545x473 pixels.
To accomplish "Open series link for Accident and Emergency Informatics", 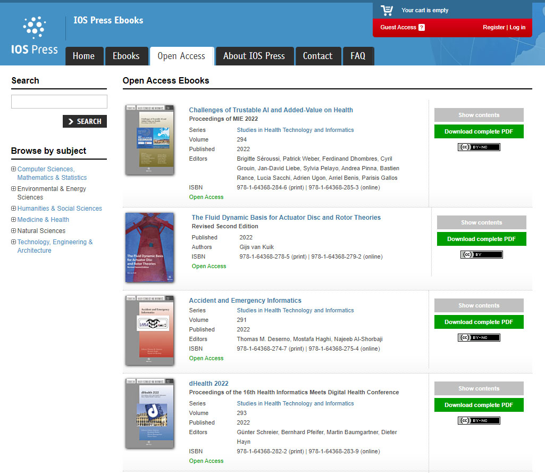I will click(x=295, y=310).
